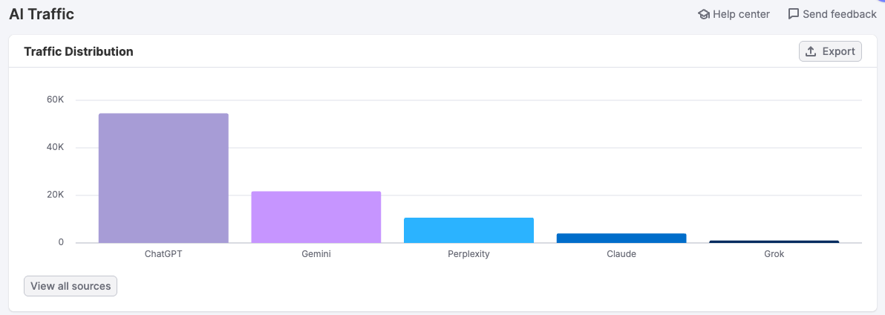The image size is (885, 315).
Task: Click the 20K y-axis value
Action: tap(55, 195)
